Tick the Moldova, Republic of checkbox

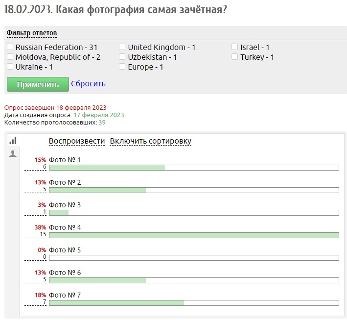[10, 57]
